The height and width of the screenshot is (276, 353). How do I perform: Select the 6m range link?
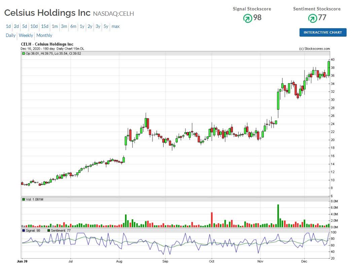coord(73,26)
